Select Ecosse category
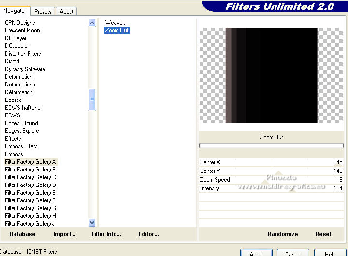 (x=14, y=100)
